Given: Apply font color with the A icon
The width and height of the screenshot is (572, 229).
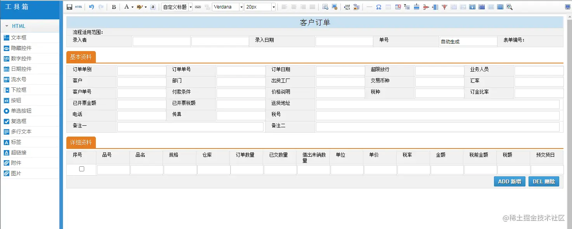Looking at the screenshot, I should [126, 7].
